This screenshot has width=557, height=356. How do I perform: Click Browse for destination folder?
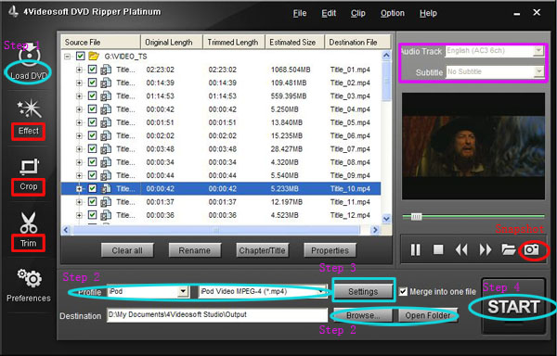pyautogui.click(x=362, y=315)
